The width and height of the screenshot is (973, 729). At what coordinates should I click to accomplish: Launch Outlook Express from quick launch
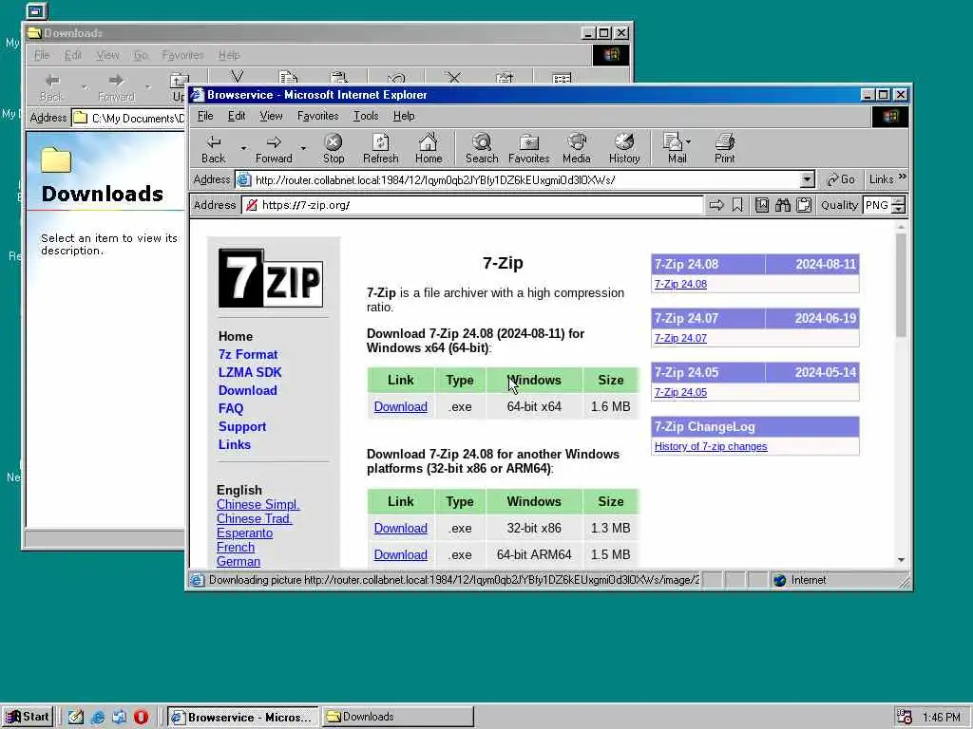(119, 718)
